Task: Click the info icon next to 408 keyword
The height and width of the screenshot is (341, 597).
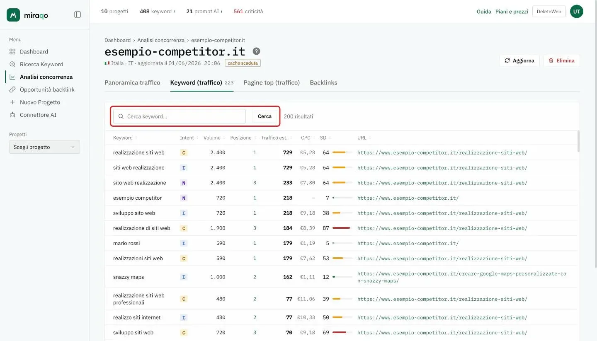Action: point(174,12)
